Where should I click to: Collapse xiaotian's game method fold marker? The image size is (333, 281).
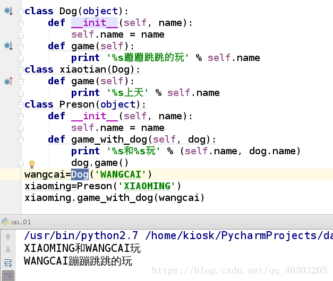[x=21, y=81]
